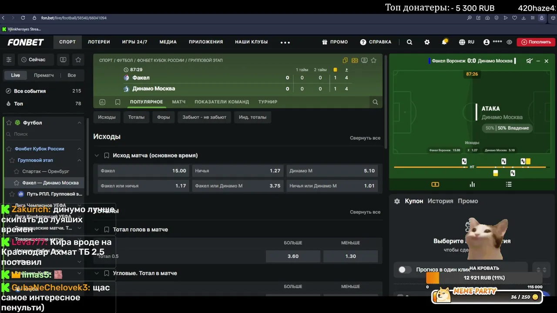Open the Лотереи menu
The image size is (557, 313).
99,42
